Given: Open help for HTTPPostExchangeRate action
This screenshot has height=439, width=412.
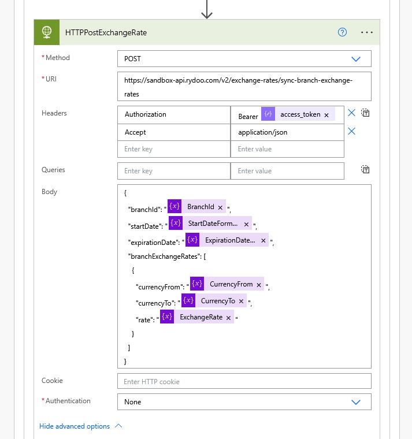Looking at the screenshot, I should coord(342,32).
